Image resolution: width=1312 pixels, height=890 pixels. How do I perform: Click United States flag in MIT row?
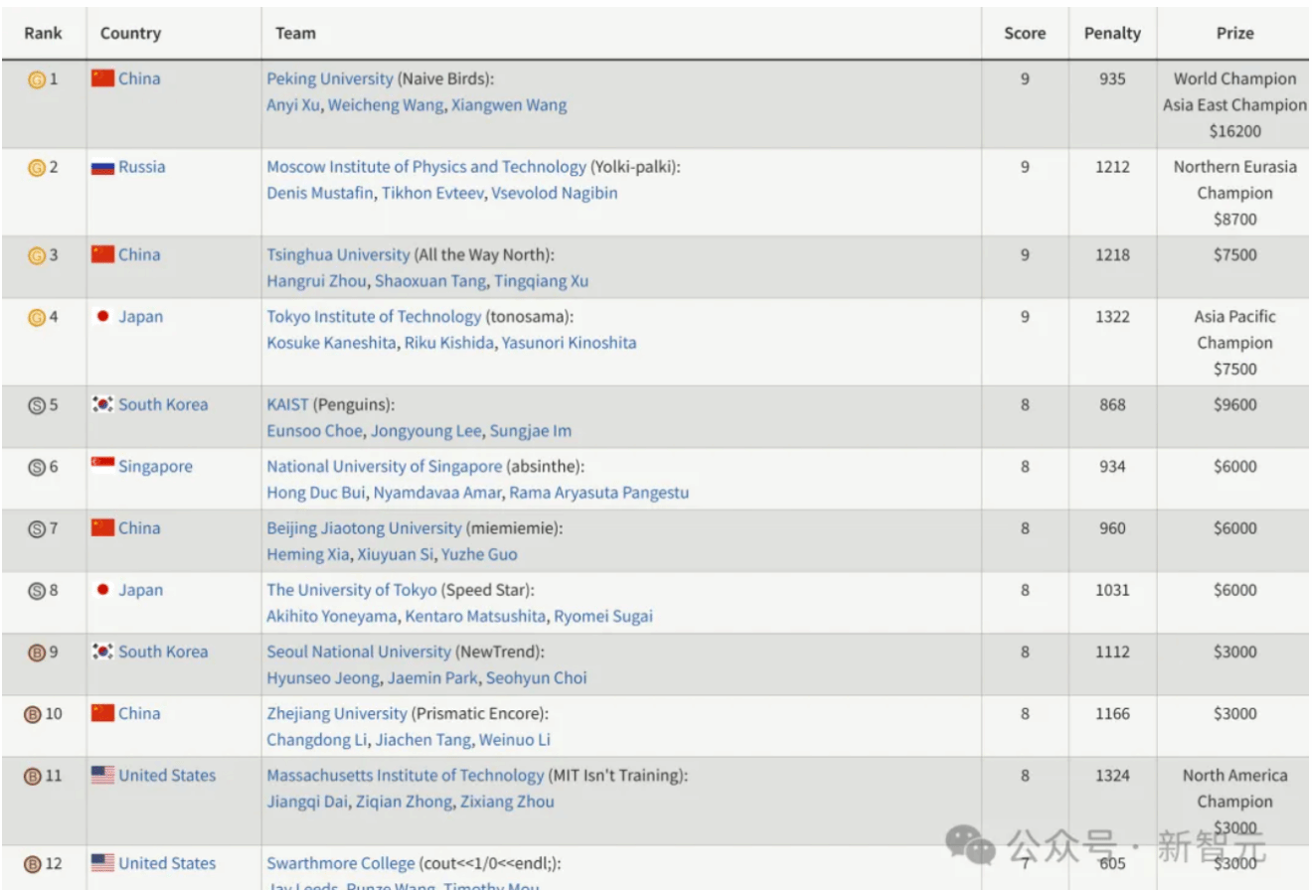point(102,776)
